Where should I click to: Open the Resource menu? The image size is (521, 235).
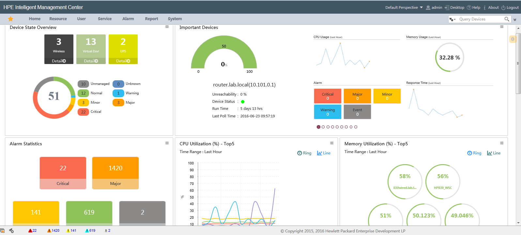58,19
